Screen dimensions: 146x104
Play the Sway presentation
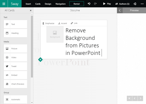107,4
